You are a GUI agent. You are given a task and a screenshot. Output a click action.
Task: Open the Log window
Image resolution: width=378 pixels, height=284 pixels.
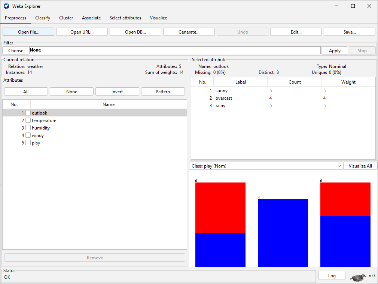point(332,275)
